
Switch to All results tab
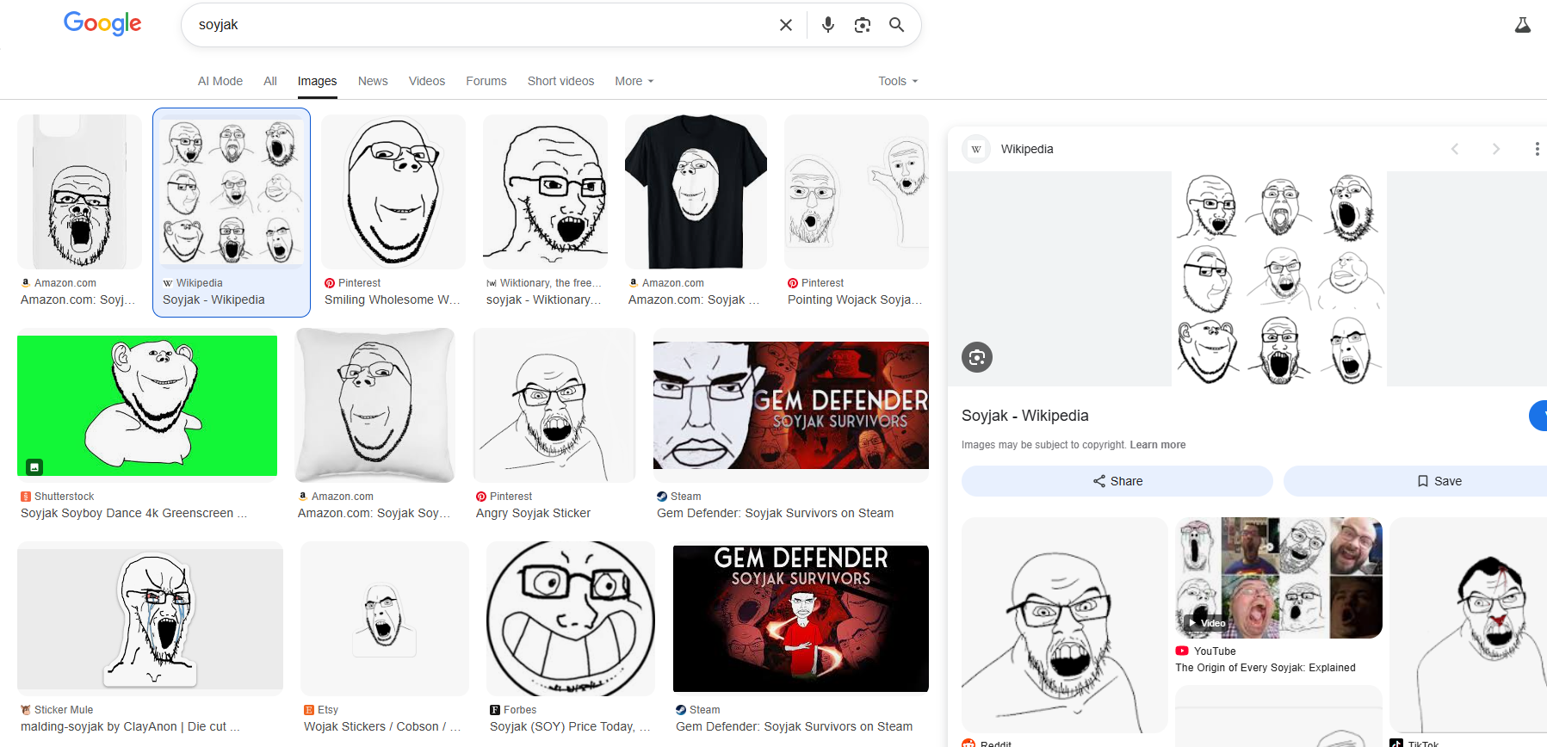coord(270,81)
